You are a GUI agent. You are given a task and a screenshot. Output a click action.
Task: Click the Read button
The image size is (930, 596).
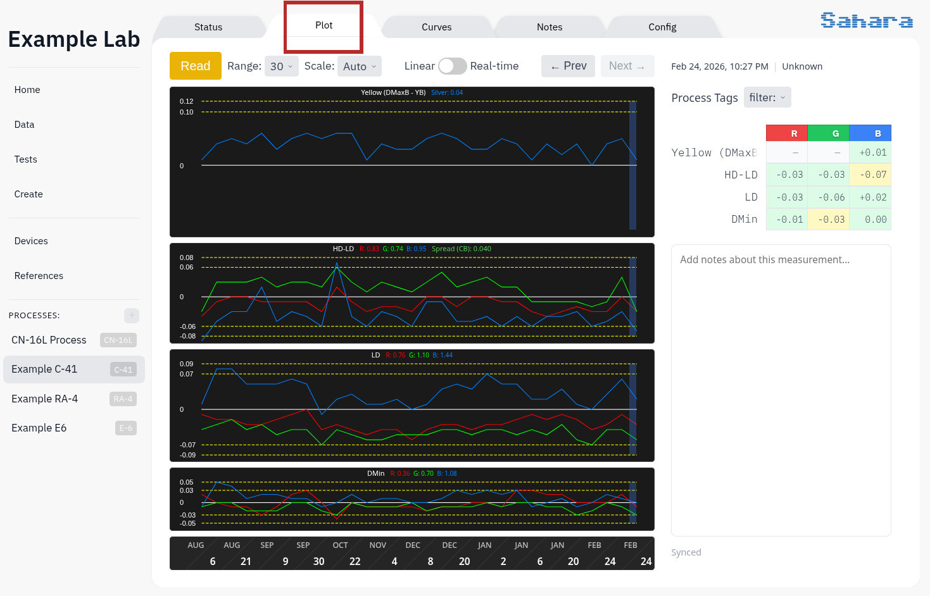pyautogui.click(x=195, y=65)
